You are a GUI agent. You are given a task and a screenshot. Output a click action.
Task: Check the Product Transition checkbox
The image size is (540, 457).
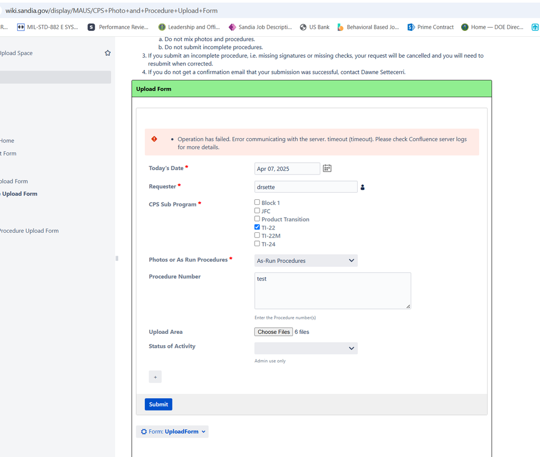257,219
